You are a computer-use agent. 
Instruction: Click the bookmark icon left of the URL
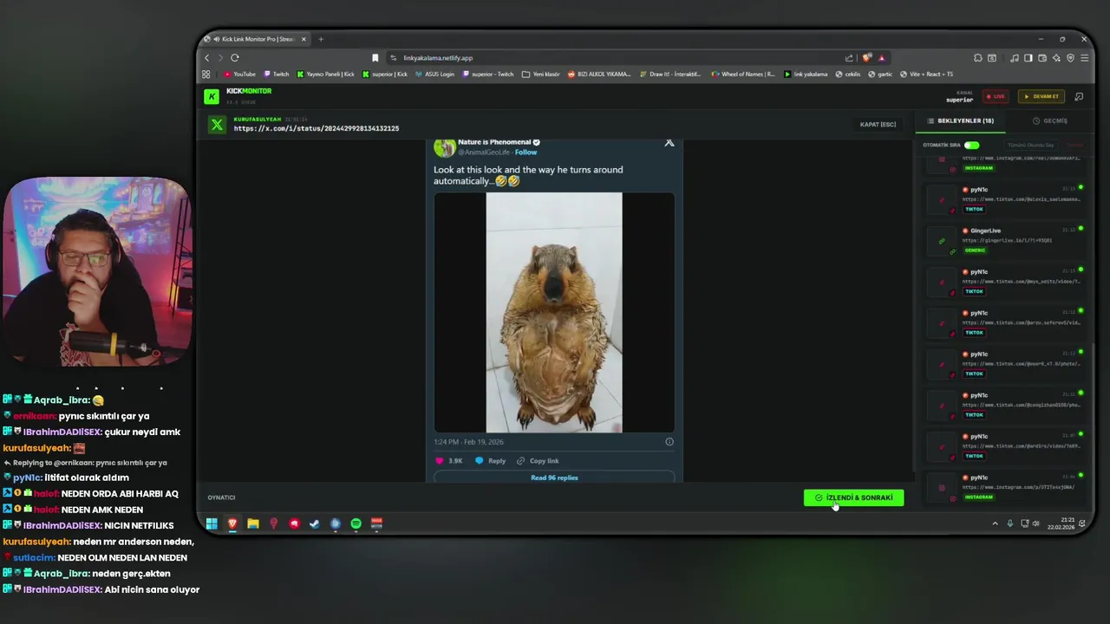click(x=375, y=58)
